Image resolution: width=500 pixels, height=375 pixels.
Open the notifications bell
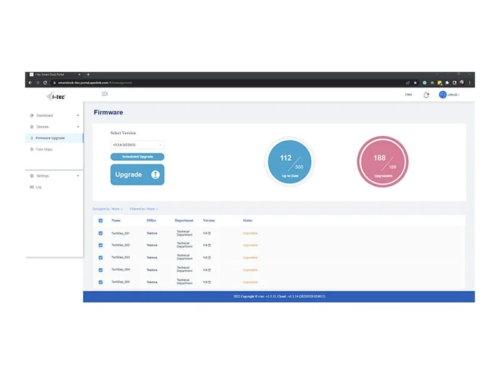[426, 94]
